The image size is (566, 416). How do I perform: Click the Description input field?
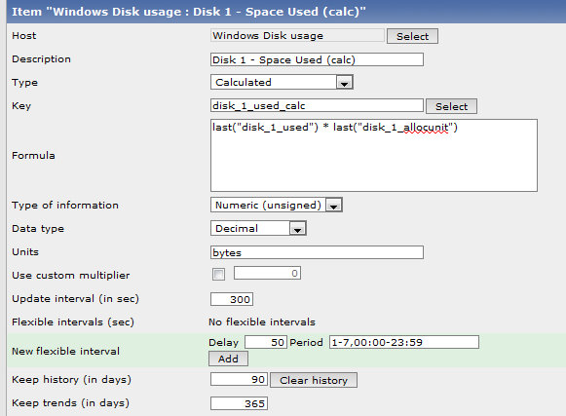317,59
